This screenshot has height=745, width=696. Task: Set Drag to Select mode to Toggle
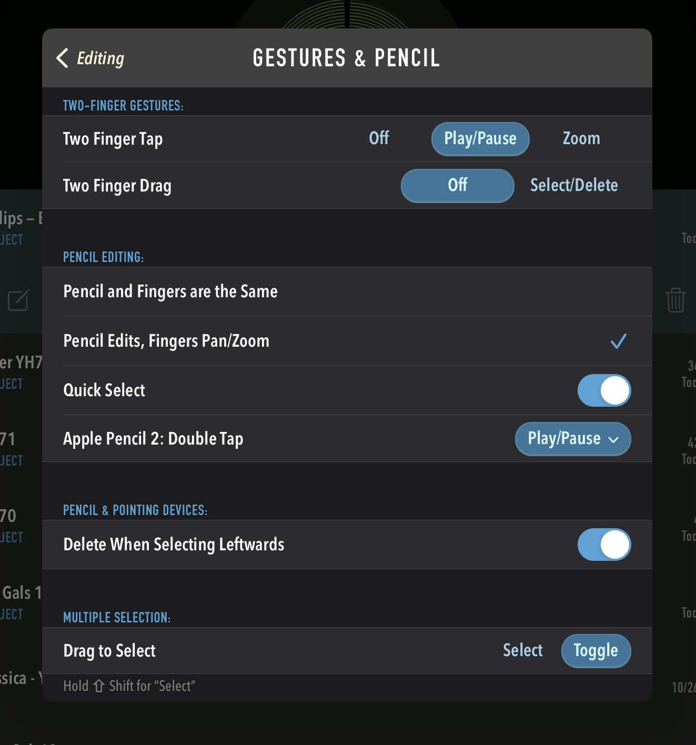pos(596,651)
